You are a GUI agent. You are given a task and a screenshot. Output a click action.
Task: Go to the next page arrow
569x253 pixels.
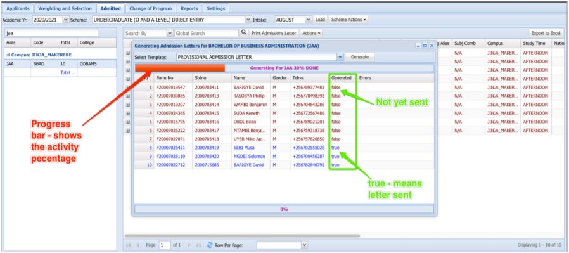[x=189, y=245]
